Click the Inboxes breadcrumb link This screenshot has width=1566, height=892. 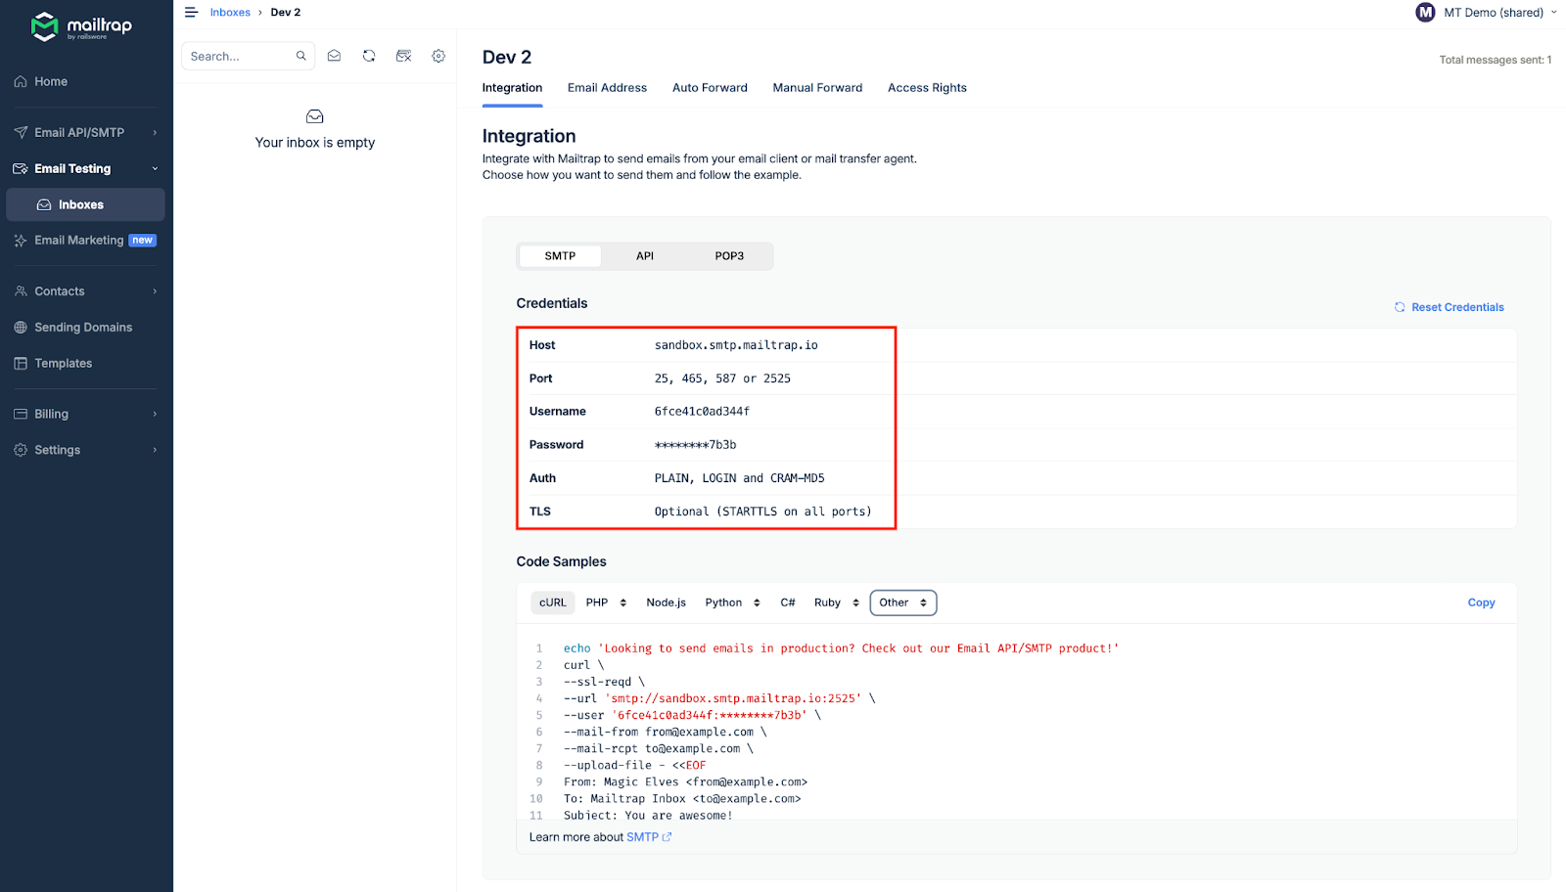click(230, 13)
